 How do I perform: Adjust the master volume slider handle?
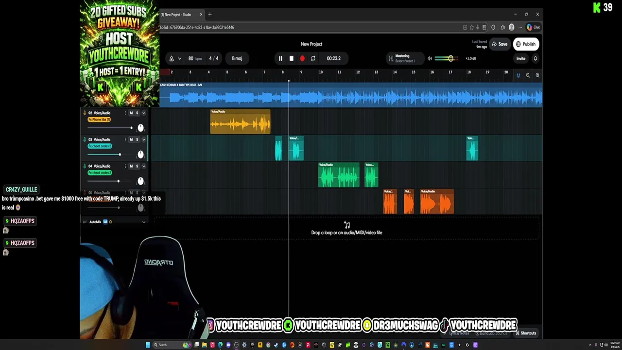pyautogui.click(x=450, y=58)
